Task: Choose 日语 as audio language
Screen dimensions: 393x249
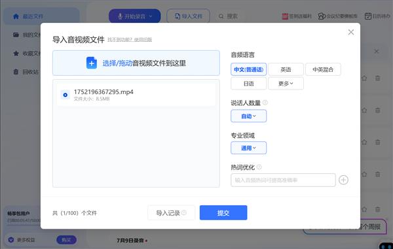Action: [248, 84]
